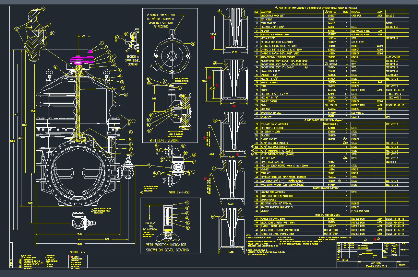Select item balloon 19 pointing to stem

[x=123, y=87]
